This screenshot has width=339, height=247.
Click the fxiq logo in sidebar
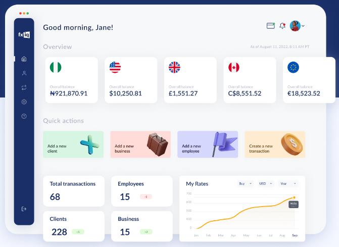pyautogui.click(x=24, y=35)
